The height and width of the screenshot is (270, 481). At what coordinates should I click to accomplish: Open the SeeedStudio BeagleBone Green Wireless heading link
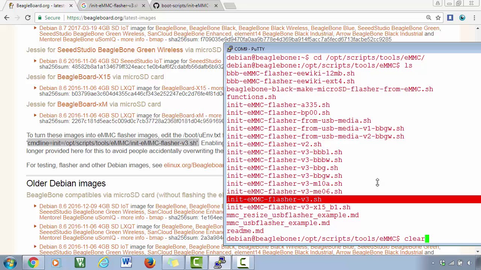click(x=120, y=50)
